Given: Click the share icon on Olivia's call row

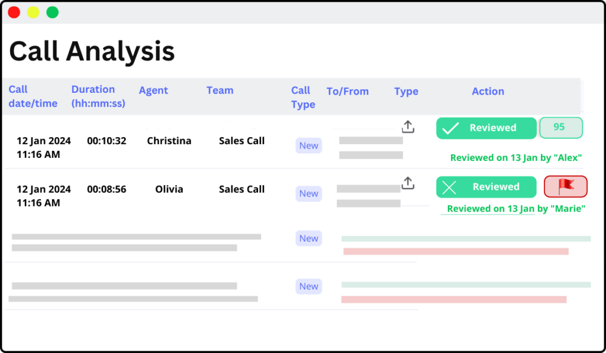Looking at the screenshot, I should 408,183.
